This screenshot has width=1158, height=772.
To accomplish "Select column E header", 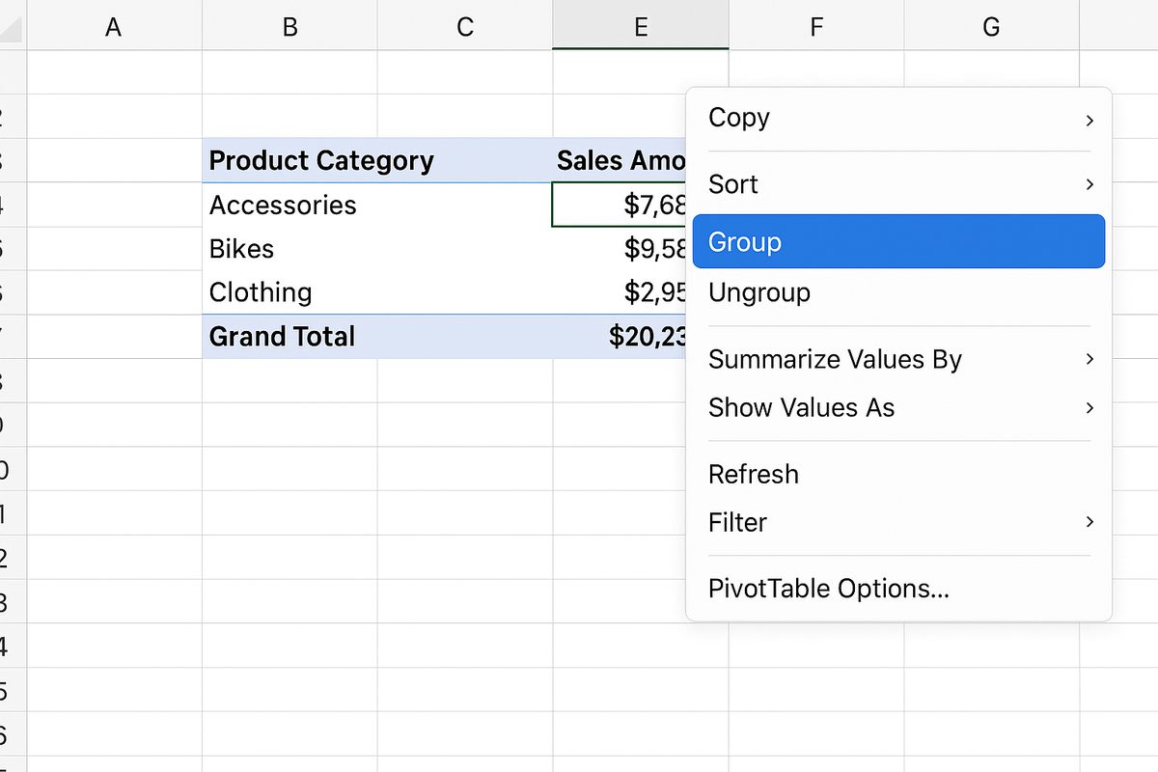I will coord(641,25).
